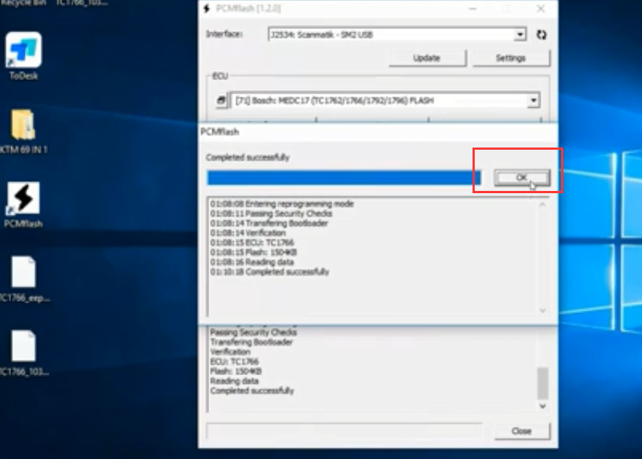Click '01:08:15 Flash: 1504KB' log line

253,252
